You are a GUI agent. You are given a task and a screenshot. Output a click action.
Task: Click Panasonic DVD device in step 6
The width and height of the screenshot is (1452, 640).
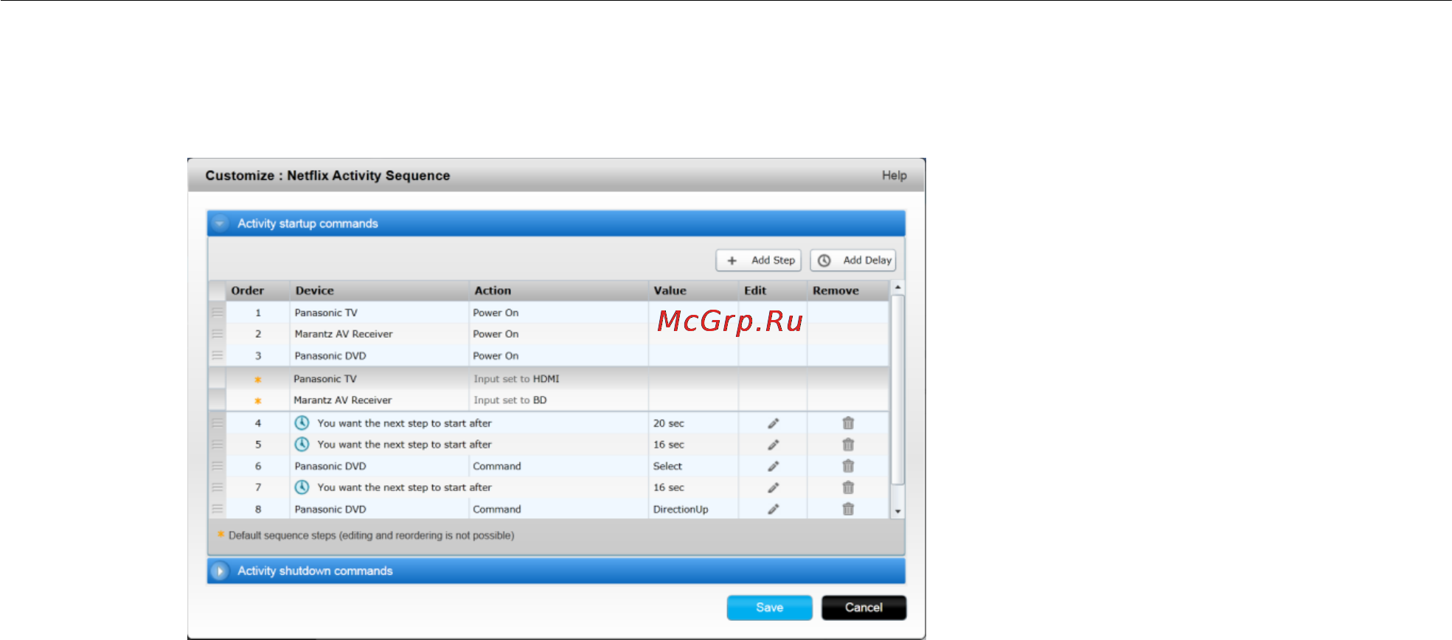(x=330, y=466)
